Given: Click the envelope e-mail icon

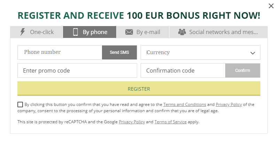Looking at the screenshot, I should coord(129,32).
